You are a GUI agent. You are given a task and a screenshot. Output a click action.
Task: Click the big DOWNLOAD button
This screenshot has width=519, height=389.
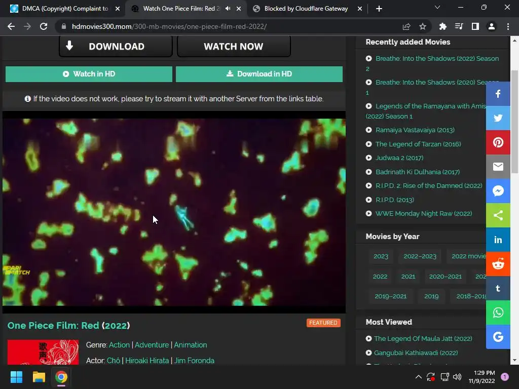click(116, 46)
